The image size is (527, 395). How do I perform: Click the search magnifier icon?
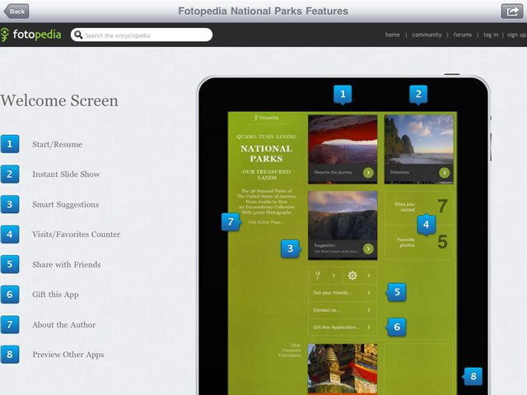point(78,35)
